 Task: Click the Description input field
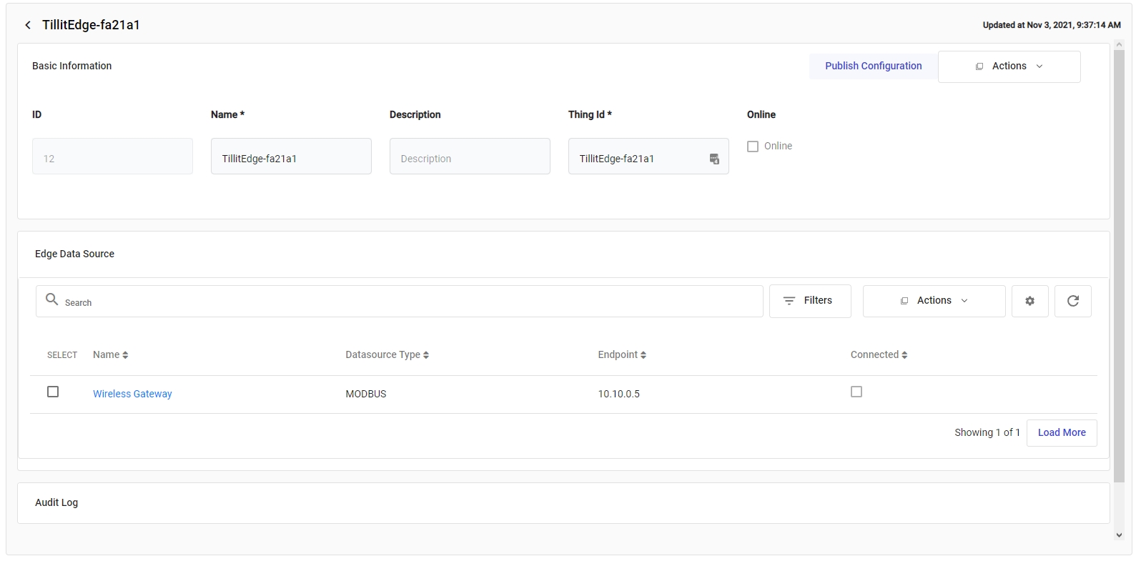[470, 157]
